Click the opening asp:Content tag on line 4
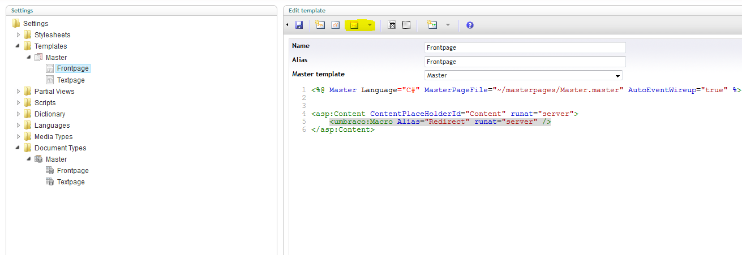Screen dimensions: 742x255 click(444, 114)
